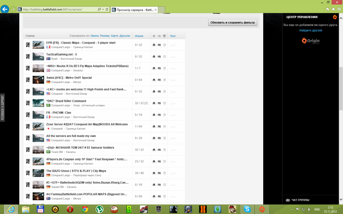Click the refresh icon in address bar

[x=107, y=10]
